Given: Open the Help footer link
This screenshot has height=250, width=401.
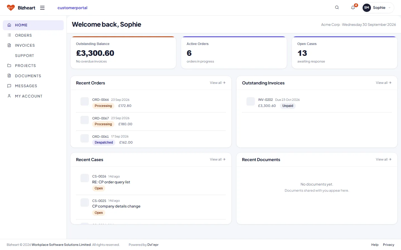Looking at the screenshot, I should pos(375,245).
